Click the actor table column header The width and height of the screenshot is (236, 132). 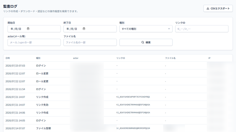click(x=76, y=58)
